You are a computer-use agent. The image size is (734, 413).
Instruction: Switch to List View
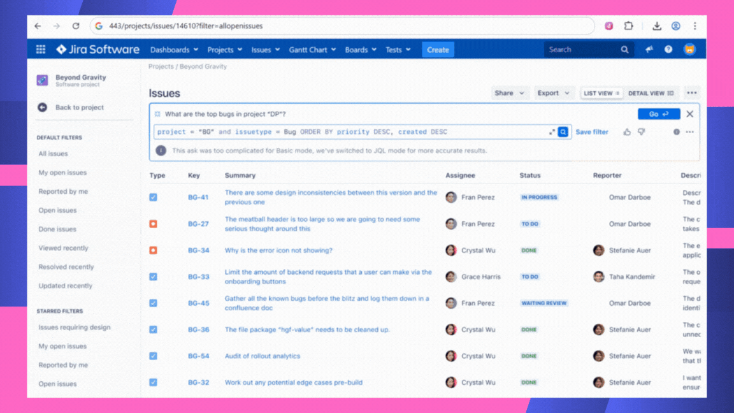[601, 93]
